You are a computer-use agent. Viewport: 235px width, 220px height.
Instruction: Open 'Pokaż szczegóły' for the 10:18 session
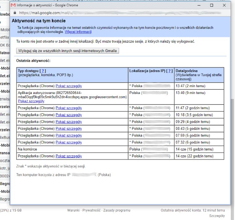pos(69,115)
